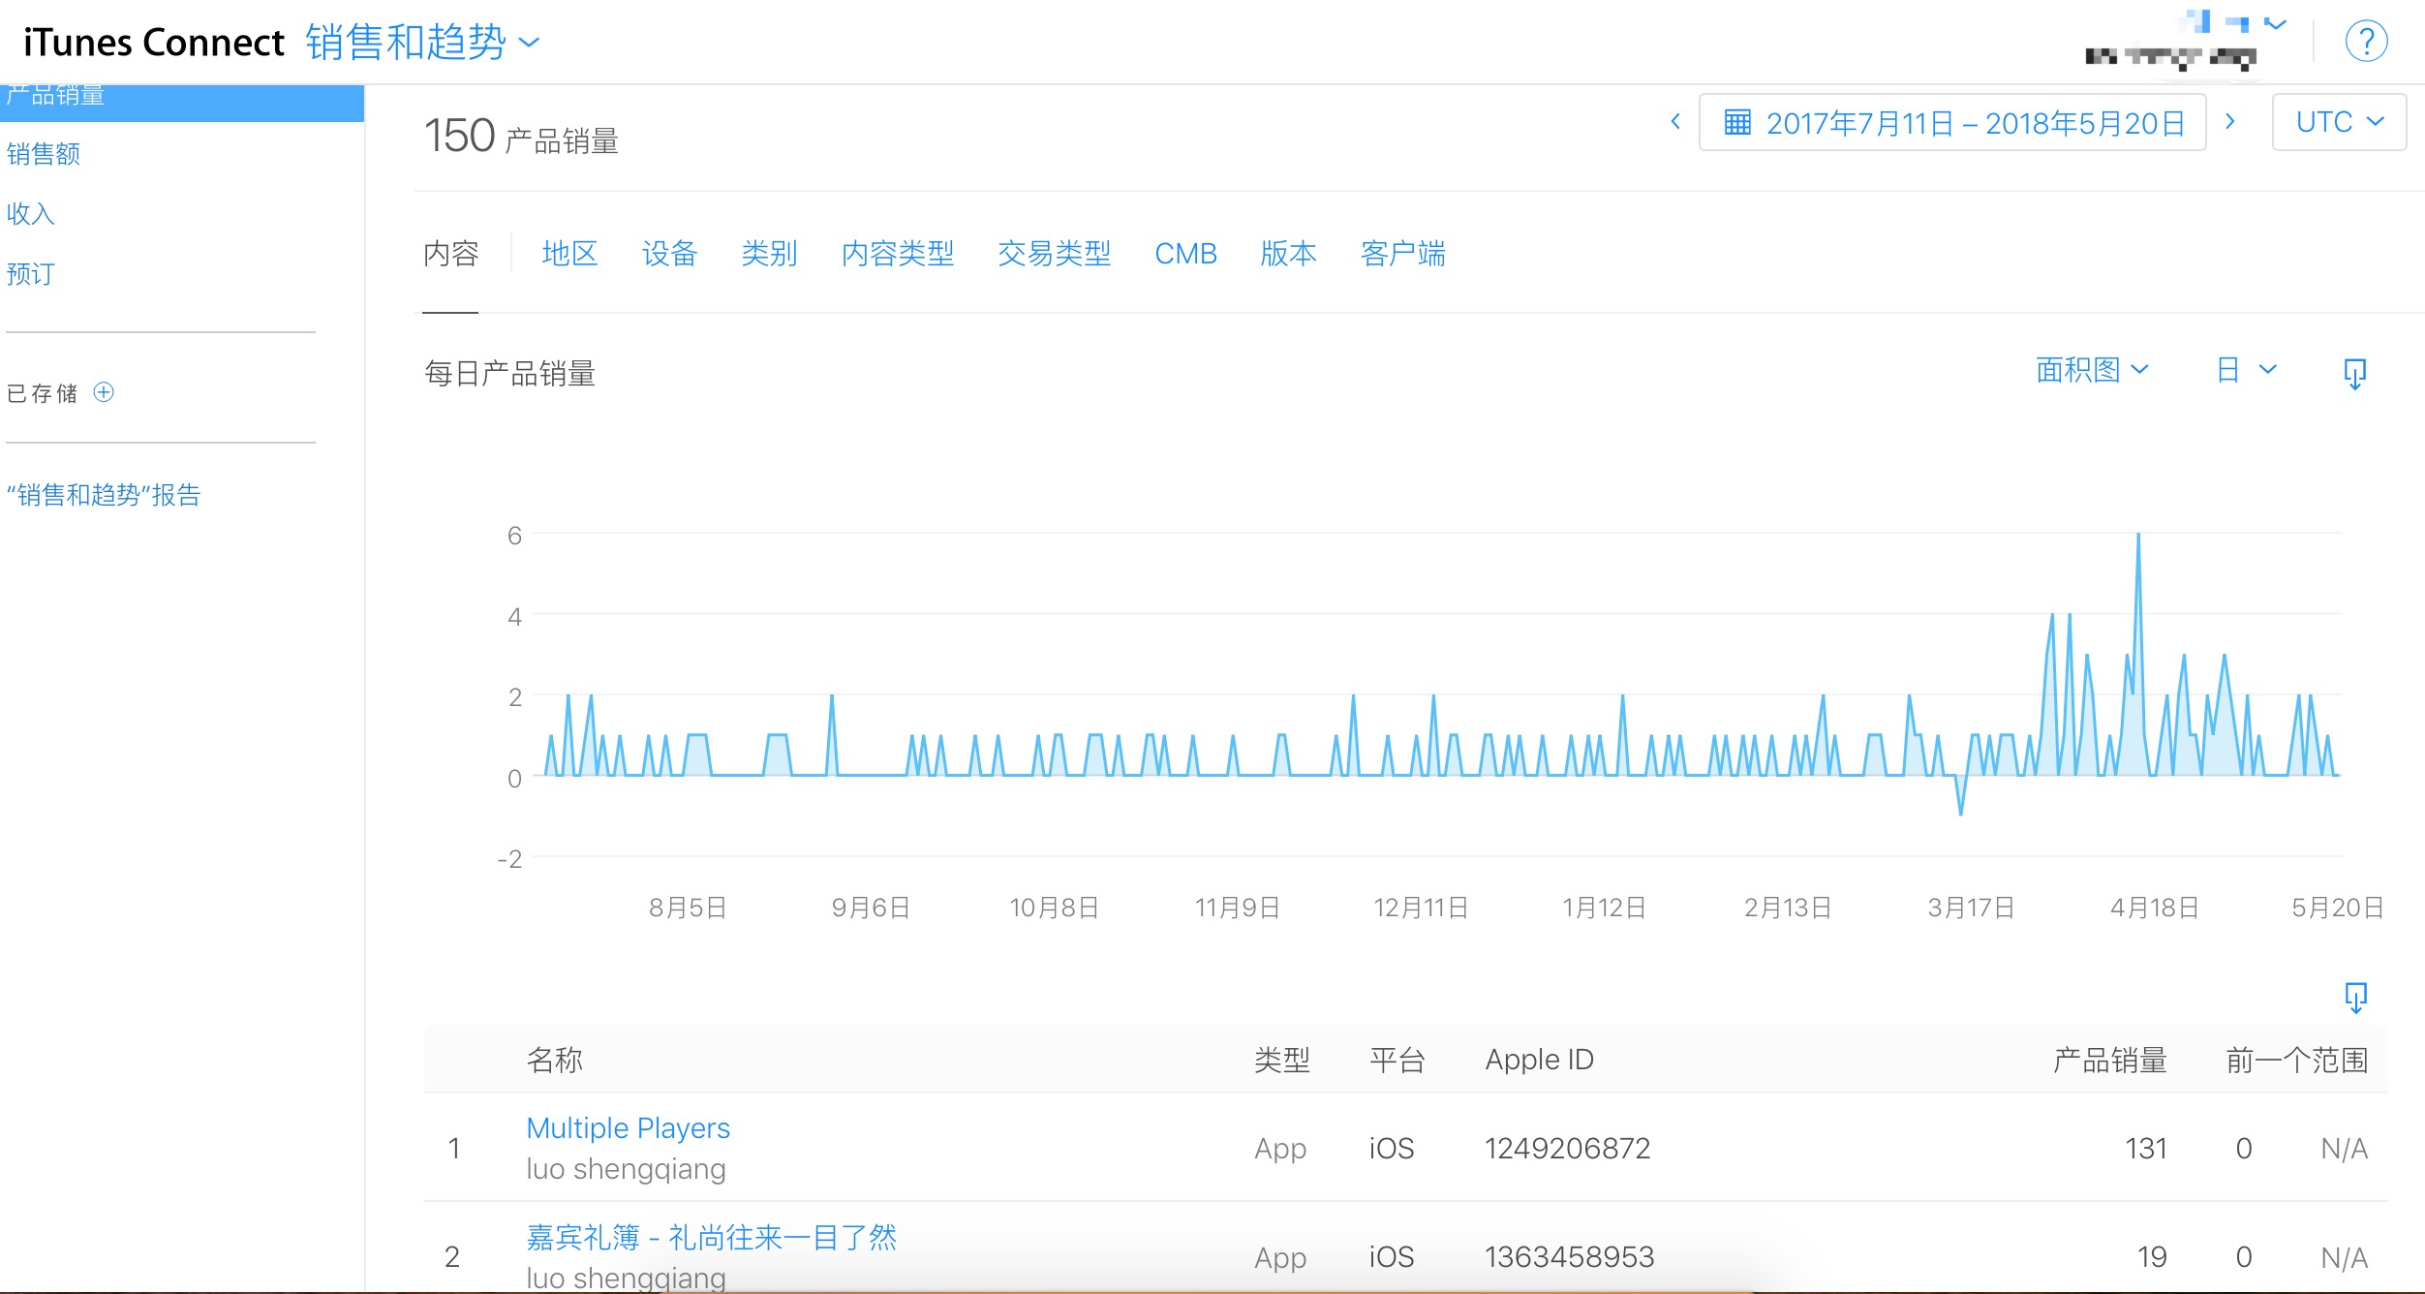
Task: Open the 嘉宾礼簿 app link
Action: tap(711, 1237)
